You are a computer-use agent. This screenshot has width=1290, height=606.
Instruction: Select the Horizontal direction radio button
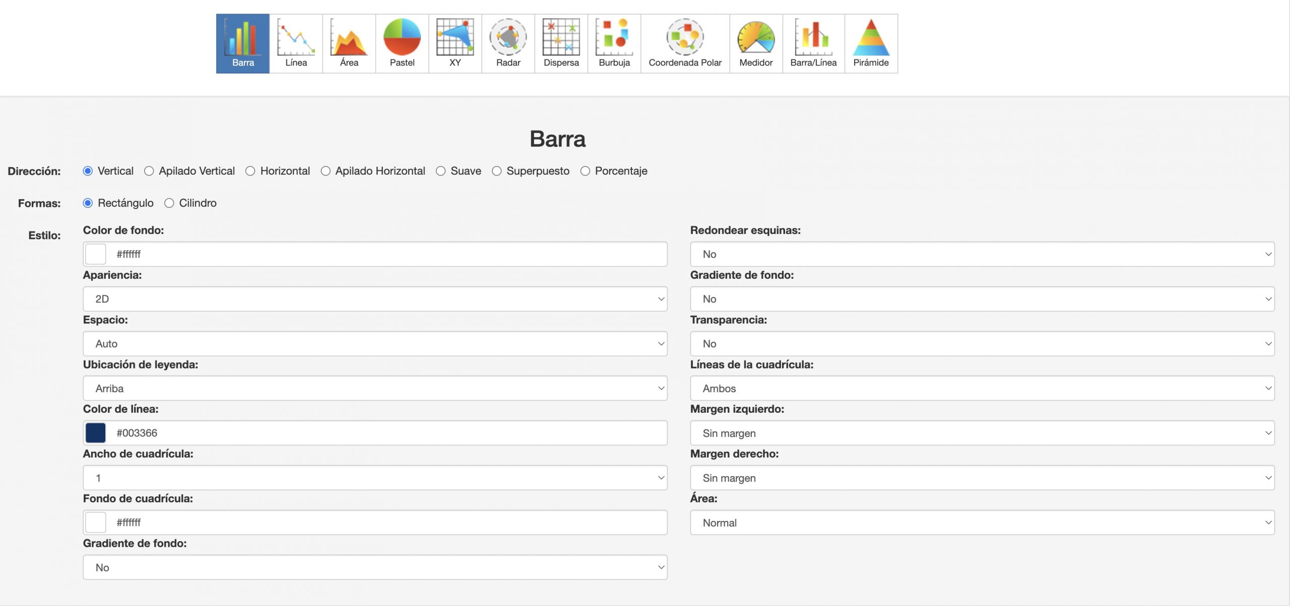click(250, 171)
